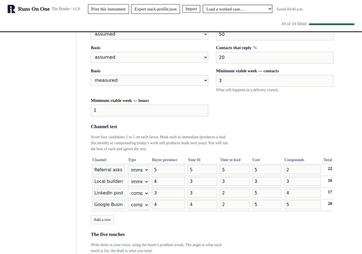Click the Channel test heading

[x=104, y=127]
